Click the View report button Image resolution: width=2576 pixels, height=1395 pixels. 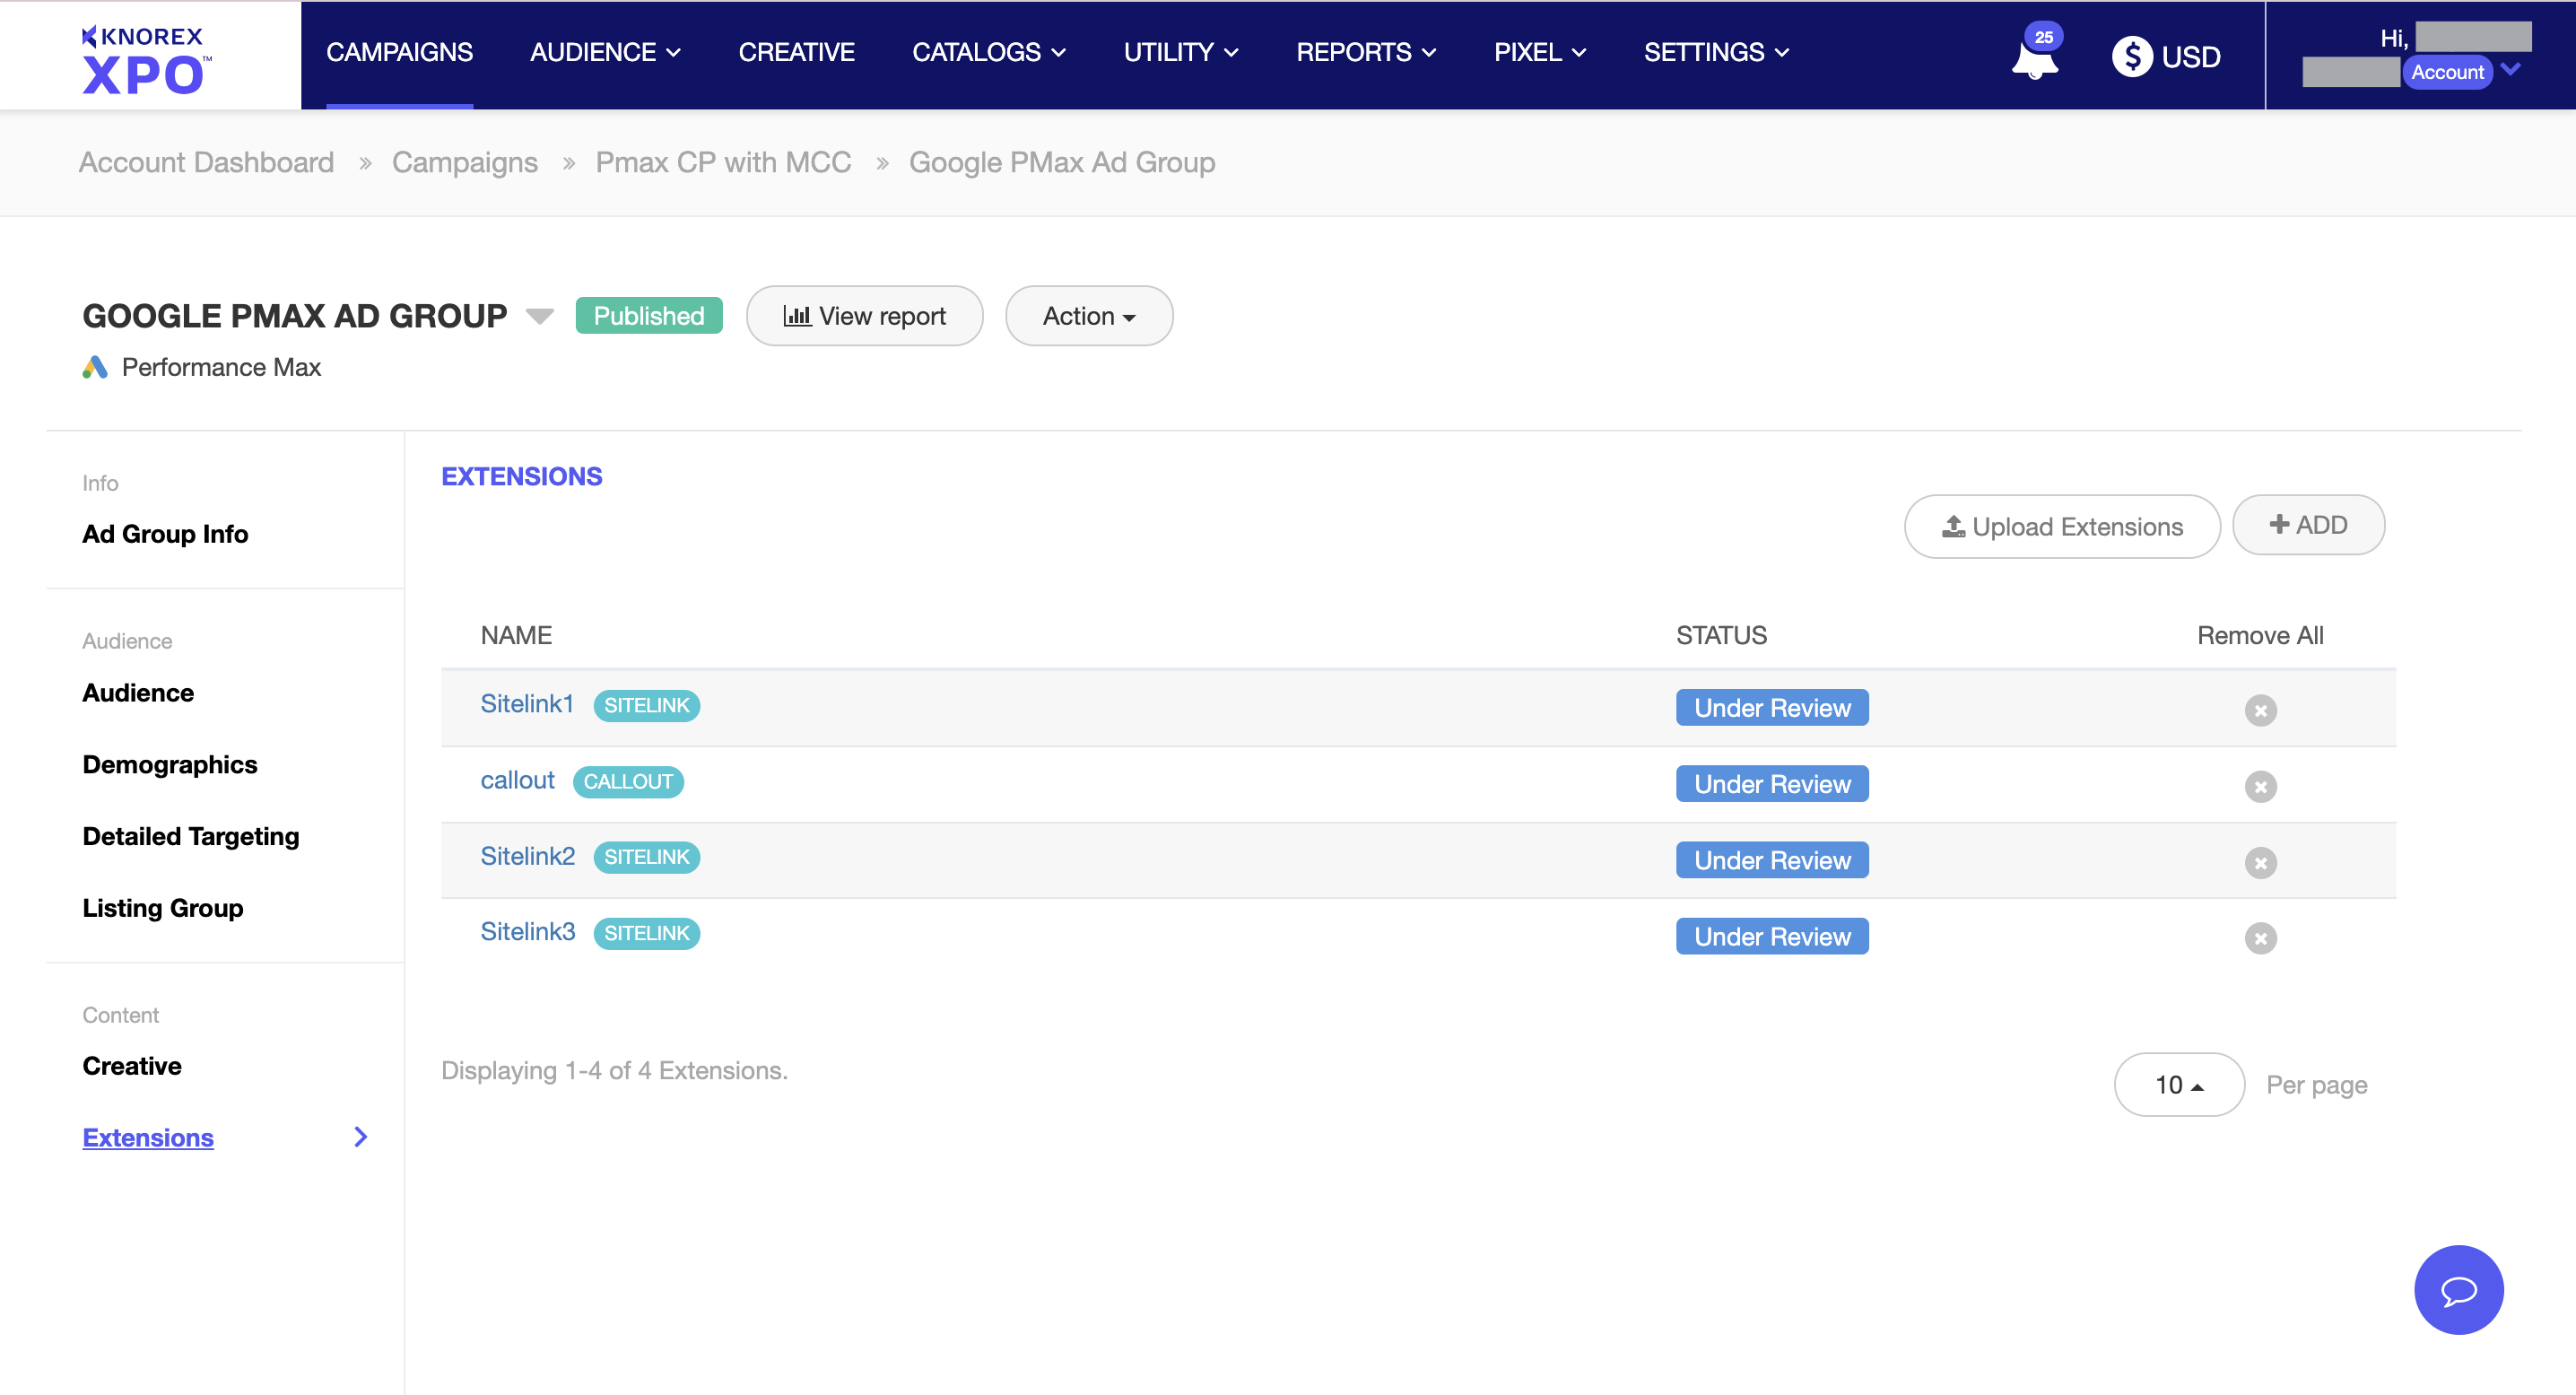[x=864, y=316]
